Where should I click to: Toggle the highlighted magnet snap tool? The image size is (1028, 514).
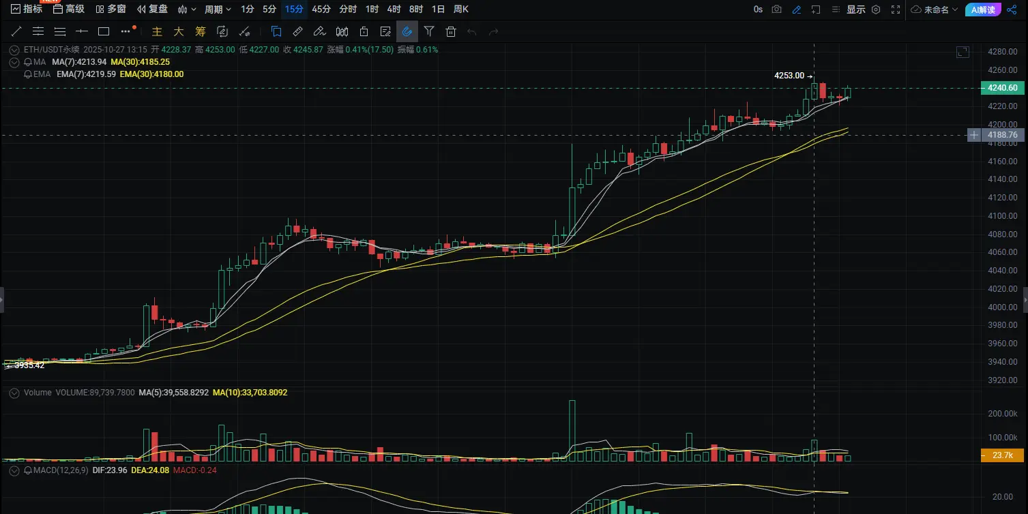(x=407, y=31)
